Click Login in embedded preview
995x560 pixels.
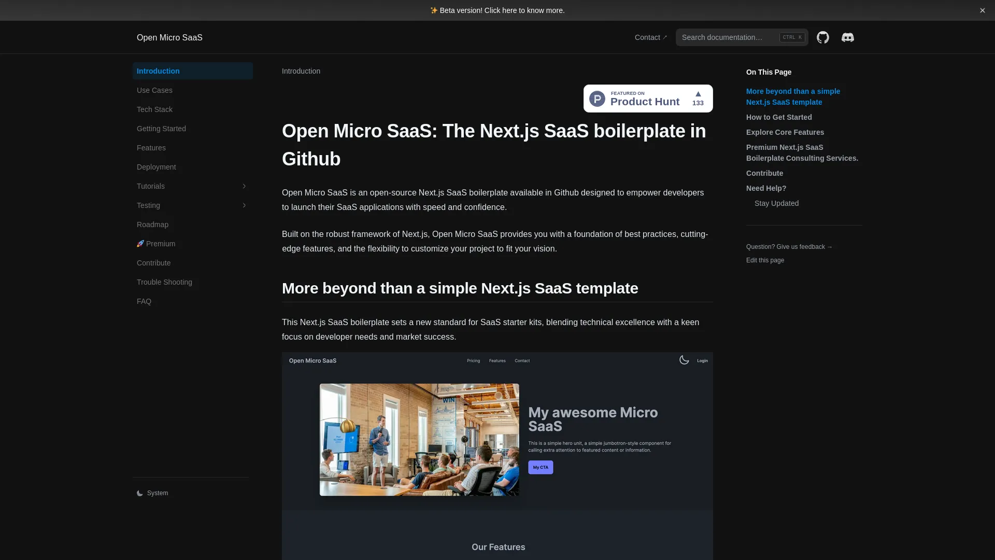tap(702, 361)
